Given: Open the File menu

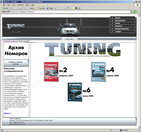Looking at the screenshot, I should [x=4, y=5].
